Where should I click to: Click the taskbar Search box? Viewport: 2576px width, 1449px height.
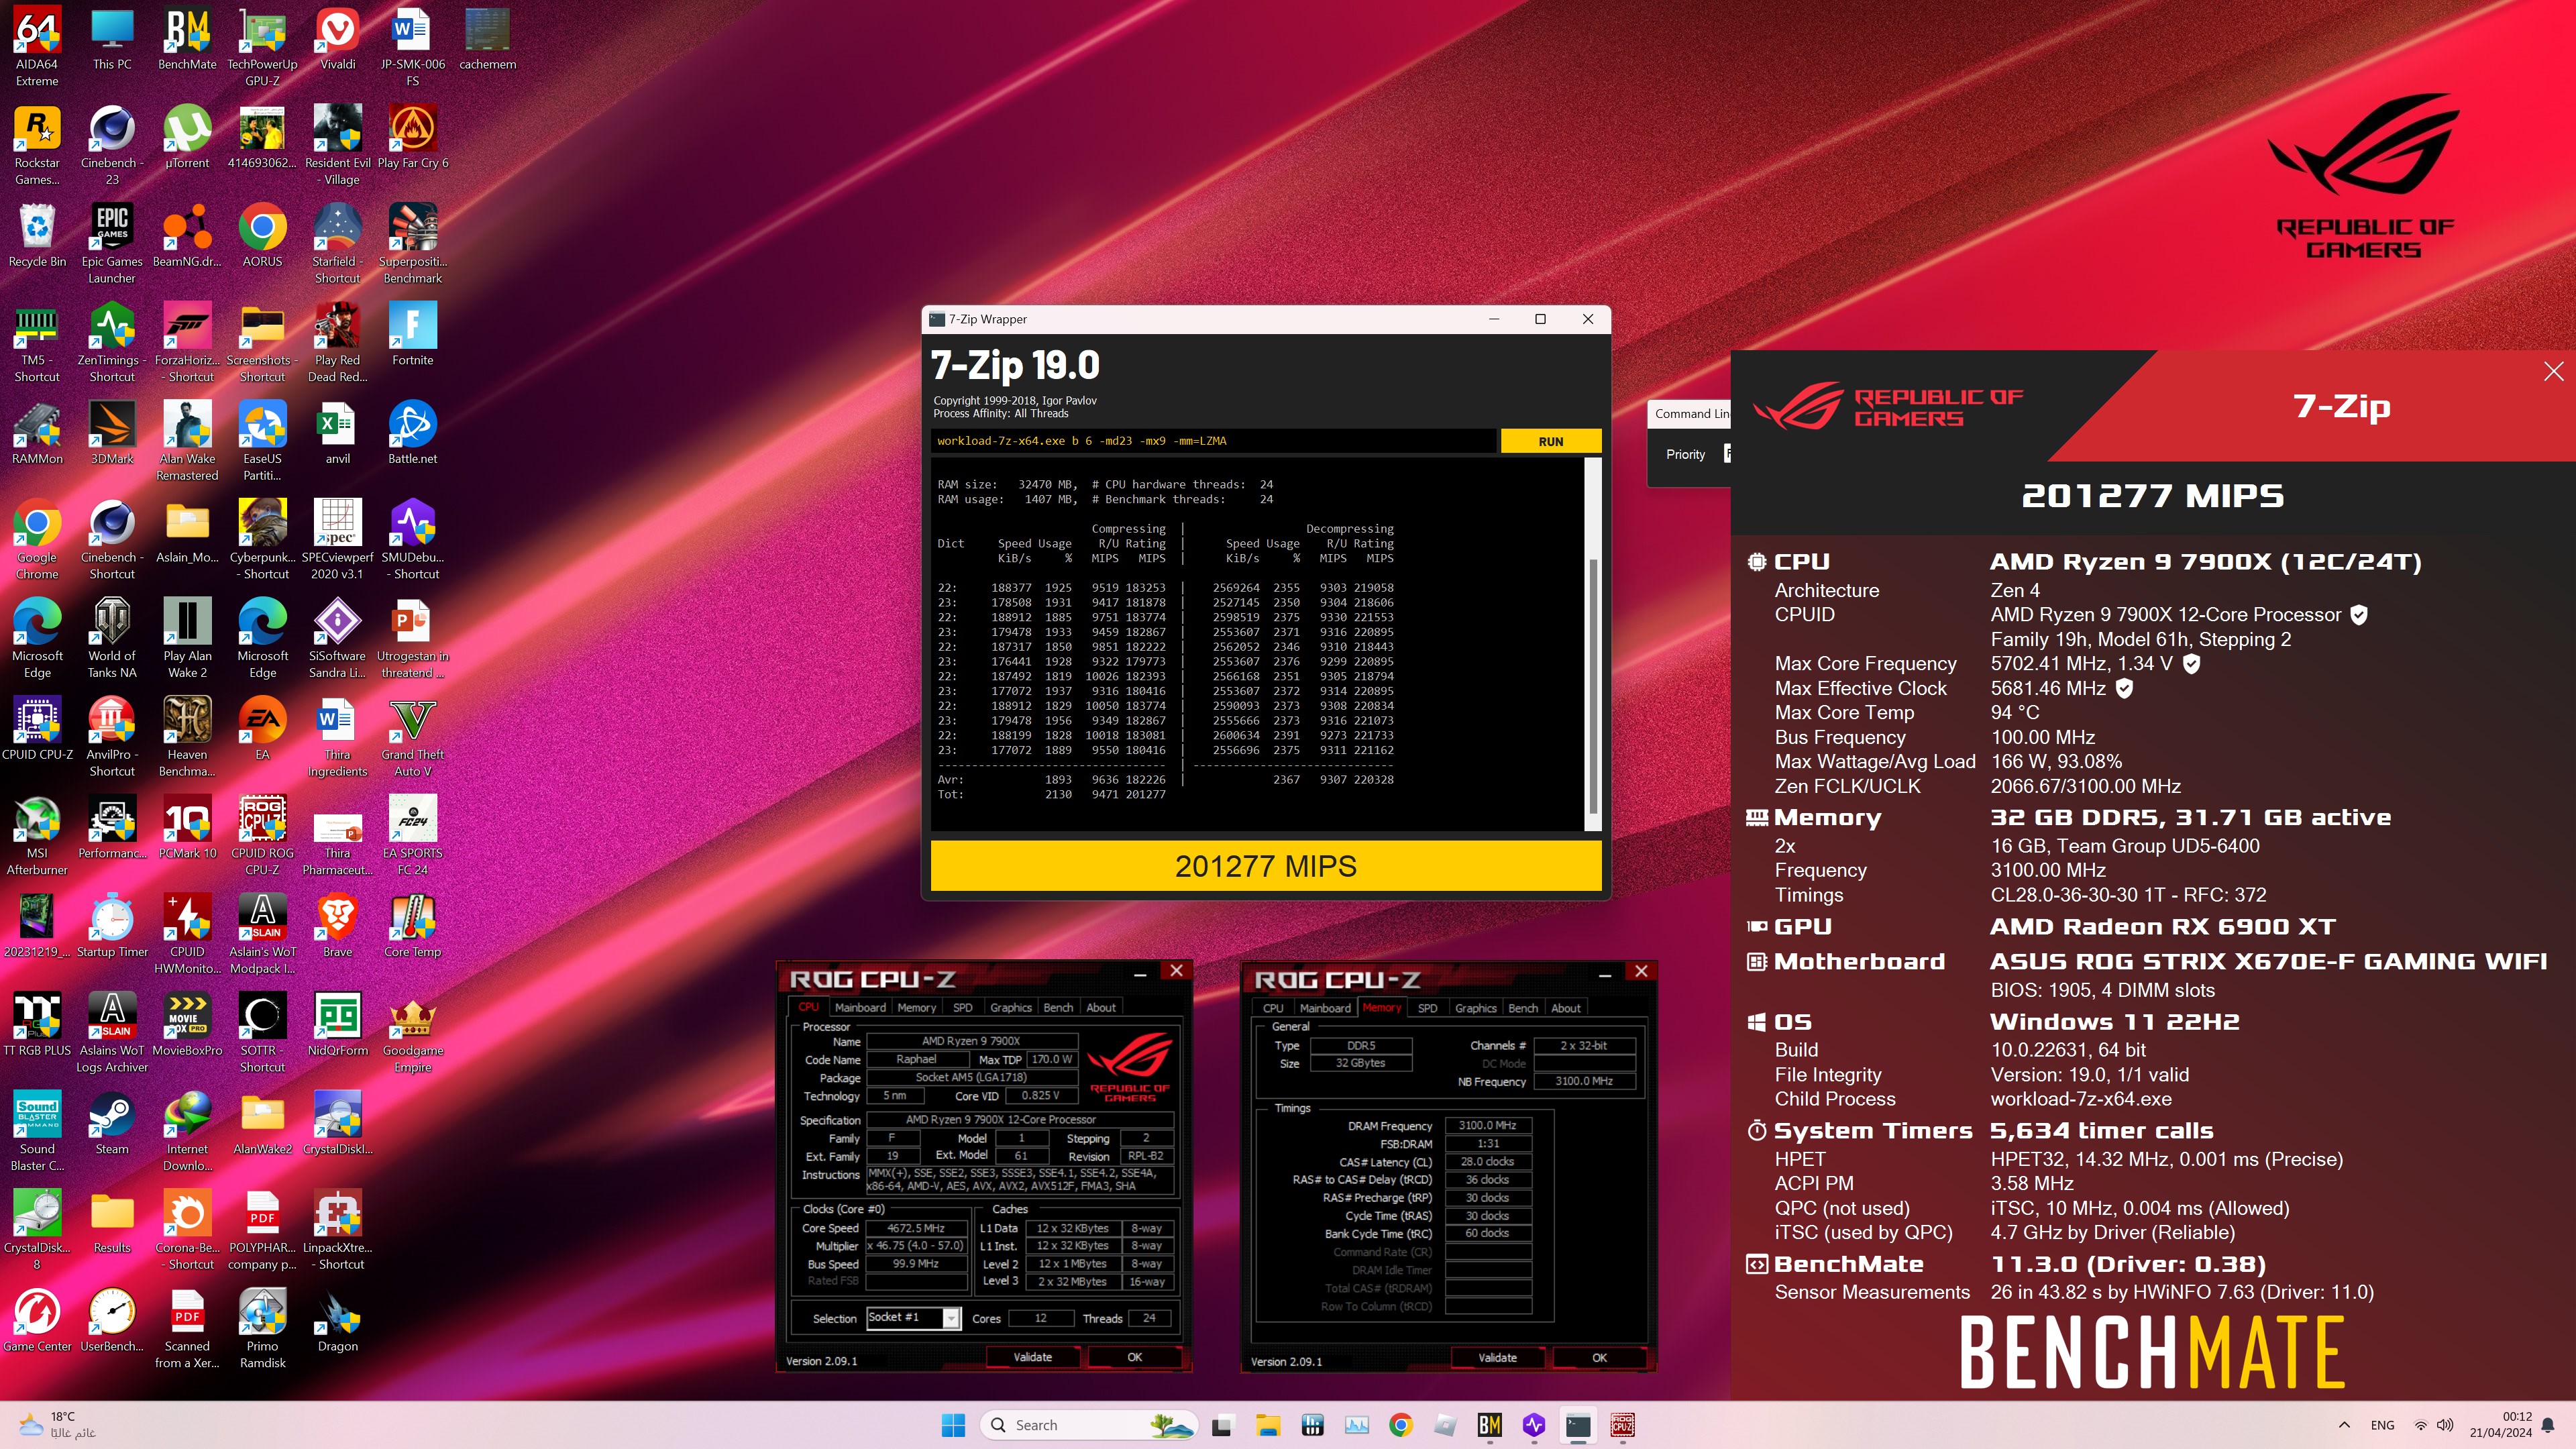coord(1090,1425)
